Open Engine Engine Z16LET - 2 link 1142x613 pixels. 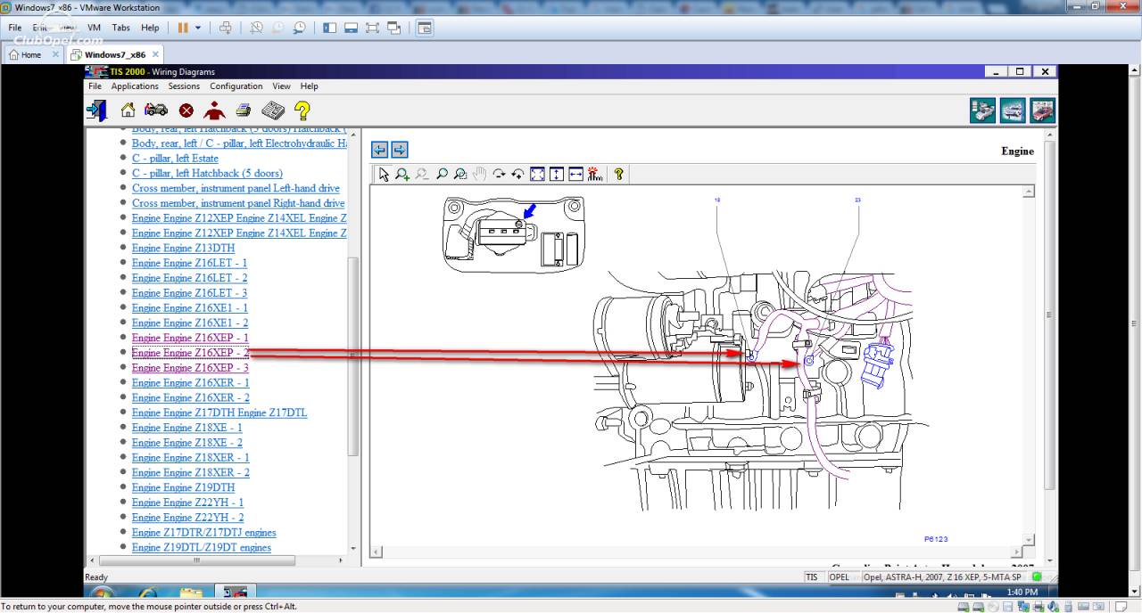click(190, 278)
